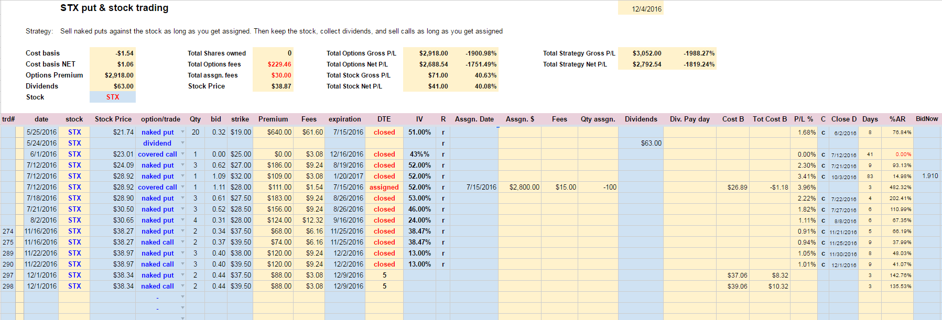Screen dimensions: 942x320
Task: Select the red STX cell beside Stock label
Action: tap(113, 97)
